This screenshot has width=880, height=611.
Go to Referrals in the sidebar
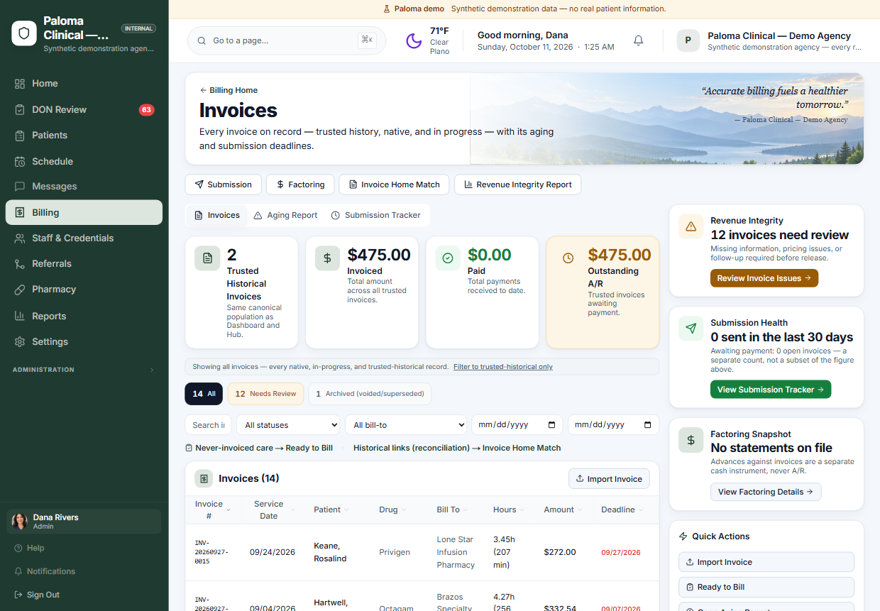coord(84,264)
